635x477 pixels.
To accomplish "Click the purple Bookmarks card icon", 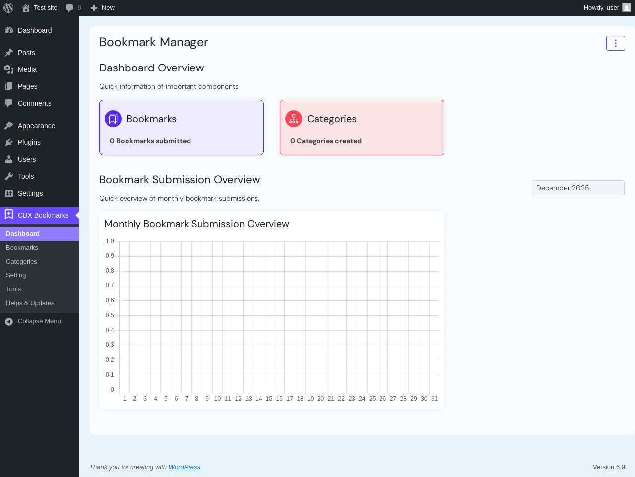I will (x=113, y=119).
